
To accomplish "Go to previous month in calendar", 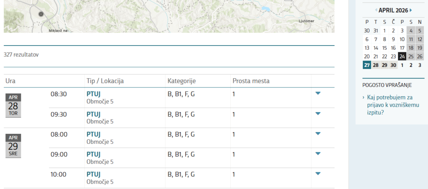I will (x=376, y=10).
